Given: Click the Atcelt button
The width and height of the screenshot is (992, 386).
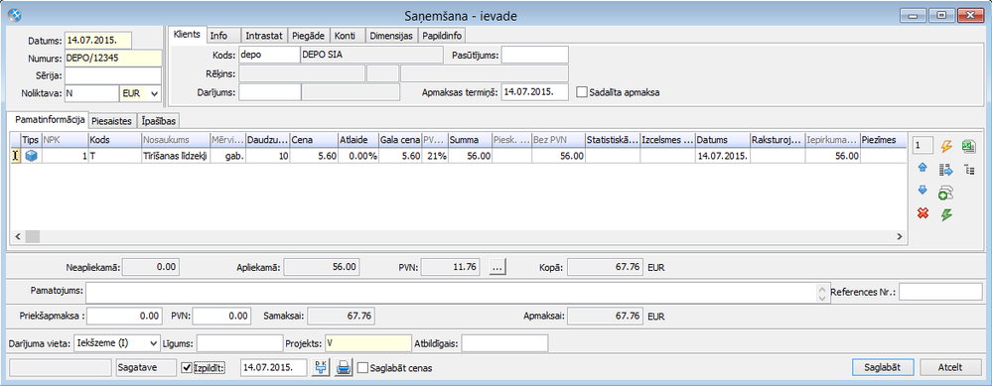Looking at the screenshot, I should 950,368.
